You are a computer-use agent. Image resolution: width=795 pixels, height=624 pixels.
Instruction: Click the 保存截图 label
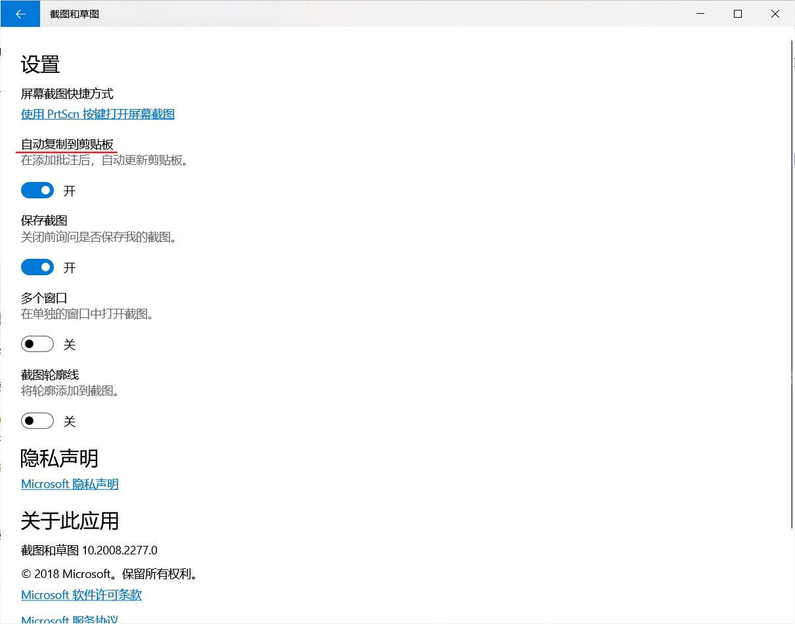44,221
